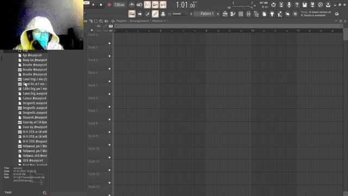Click the download content library icon
348x196 pixels.
tap(328, 5)
